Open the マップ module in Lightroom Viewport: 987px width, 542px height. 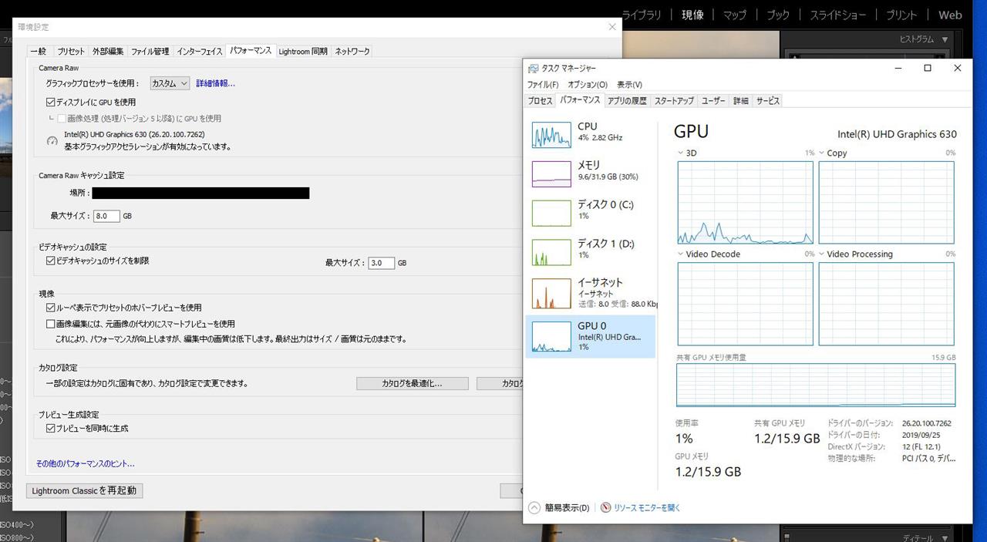coord(735,15)
